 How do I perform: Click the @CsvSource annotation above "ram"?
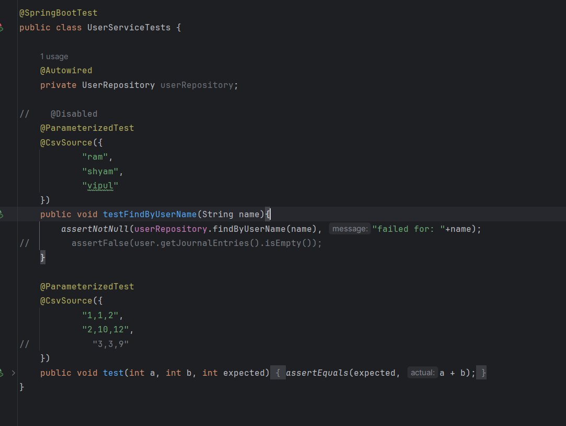(x=66, y=142)
